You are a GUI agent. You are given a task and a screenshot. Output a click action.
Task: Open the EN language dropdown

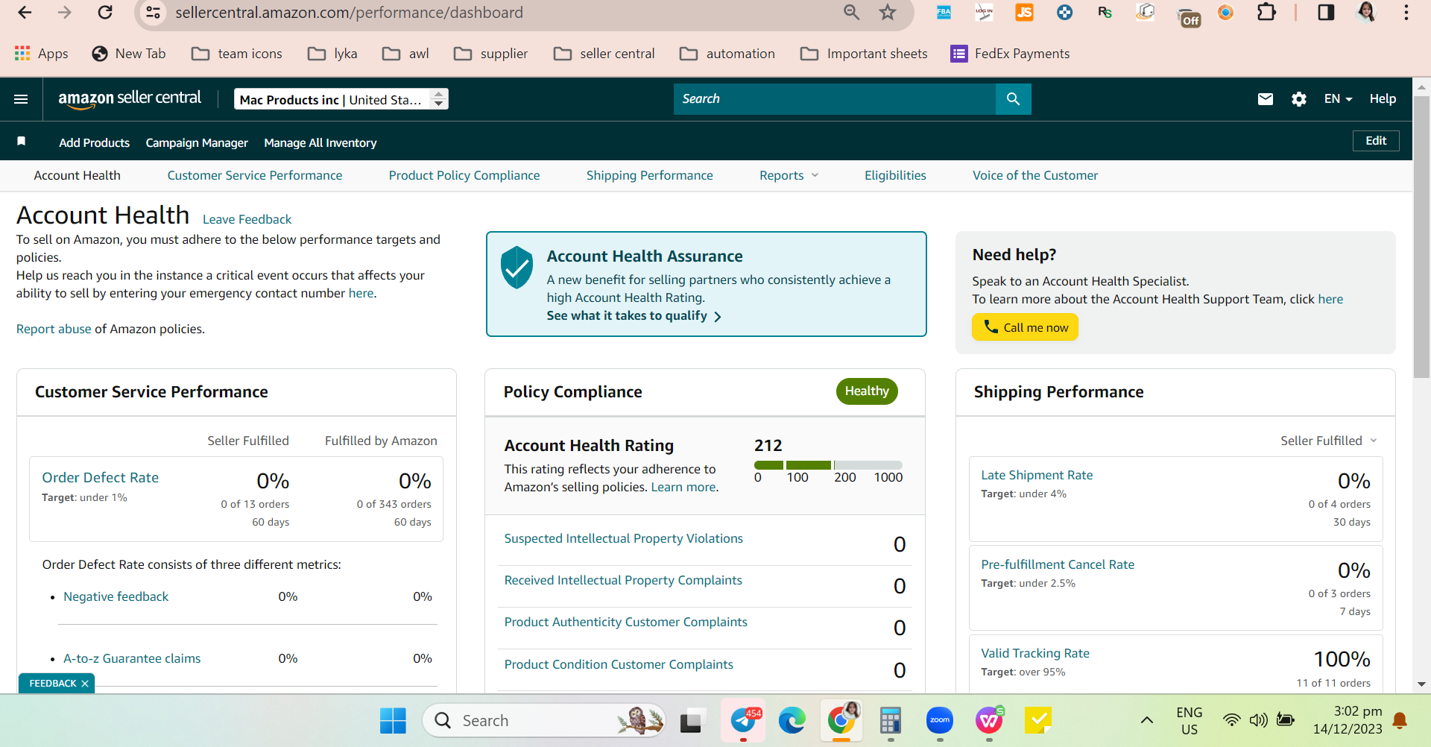1338,99
